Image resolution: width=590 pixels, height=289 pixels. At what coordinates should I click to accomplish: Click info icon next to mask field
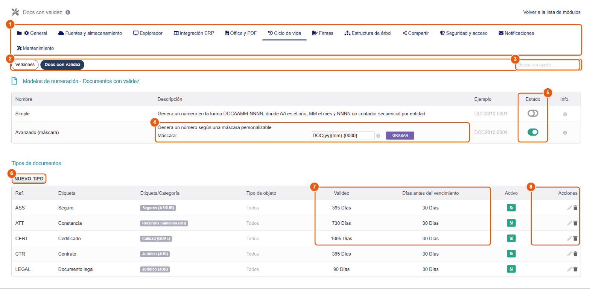click(x=379, y=136)
